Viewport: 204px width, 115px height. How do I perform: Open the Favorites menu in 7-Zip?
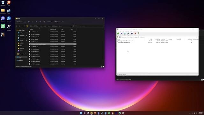pyautogui.click(x=127, y=31)
